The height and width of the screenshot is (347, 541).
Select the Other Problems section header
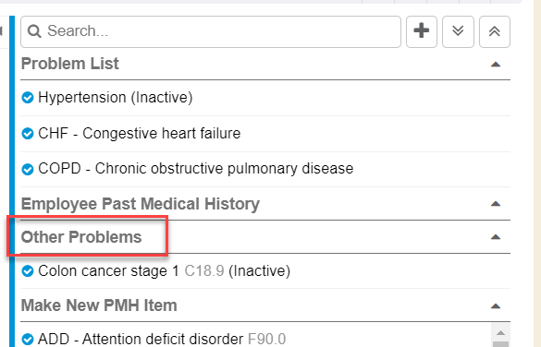point(81,237)
